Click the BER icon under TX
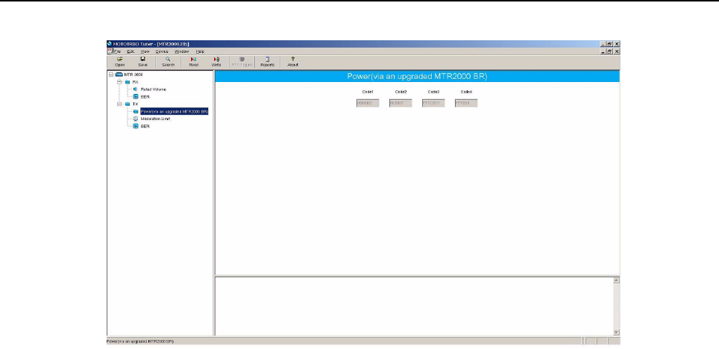The image size is (719, 349). (x=135, y=126)
